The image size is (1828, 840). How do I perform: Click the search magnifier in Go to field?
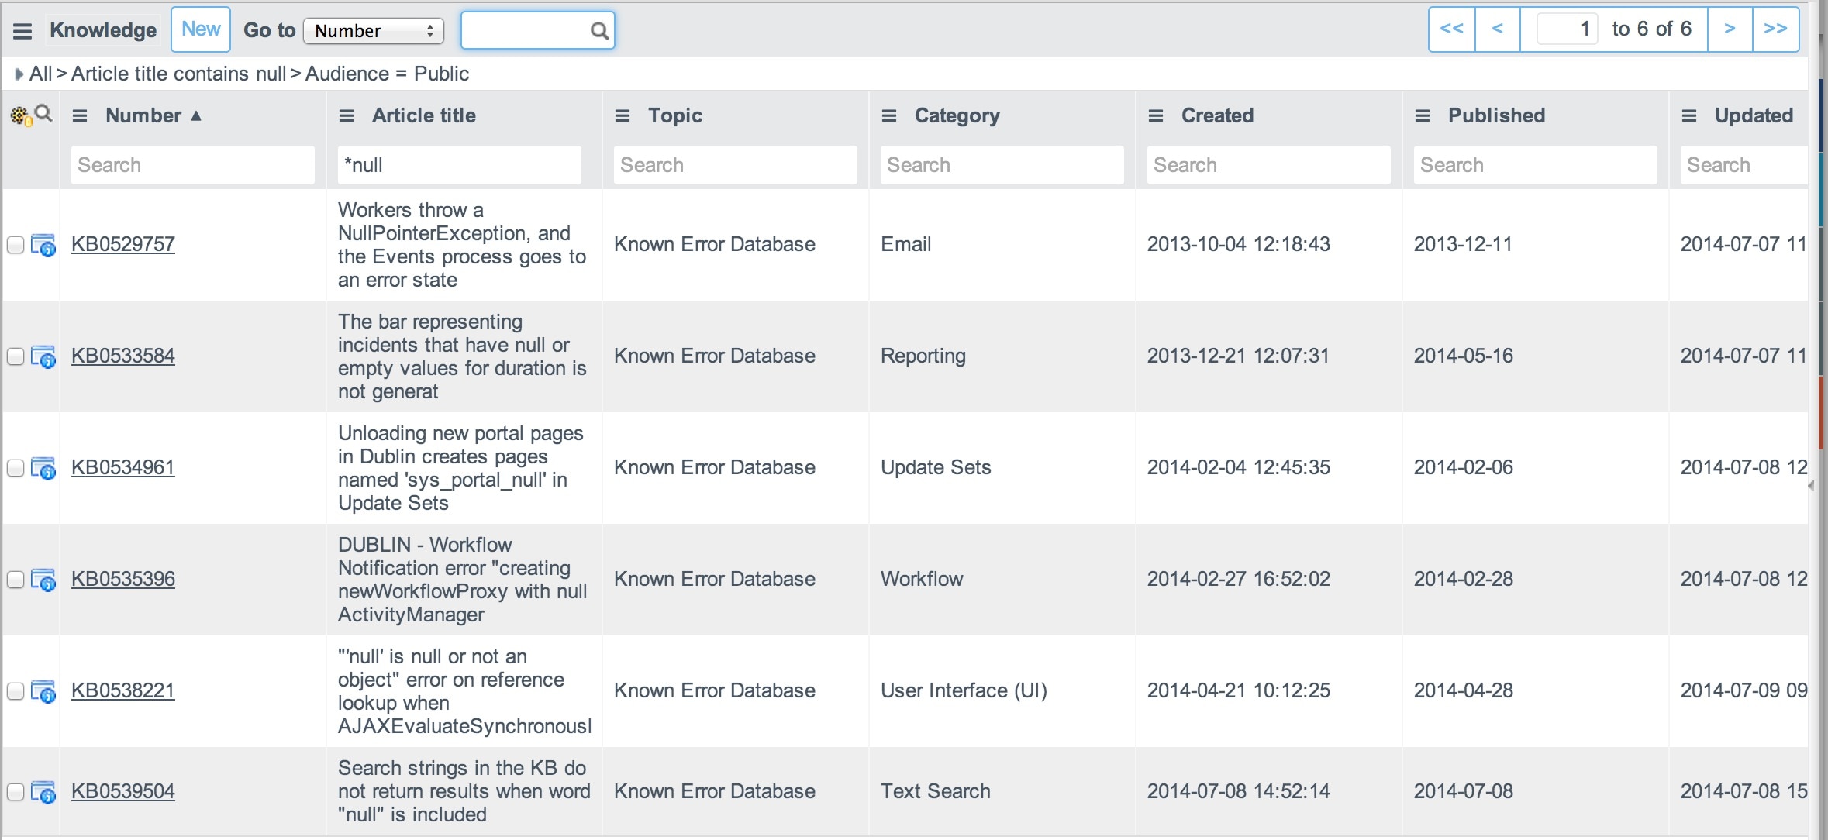point(598,31)
